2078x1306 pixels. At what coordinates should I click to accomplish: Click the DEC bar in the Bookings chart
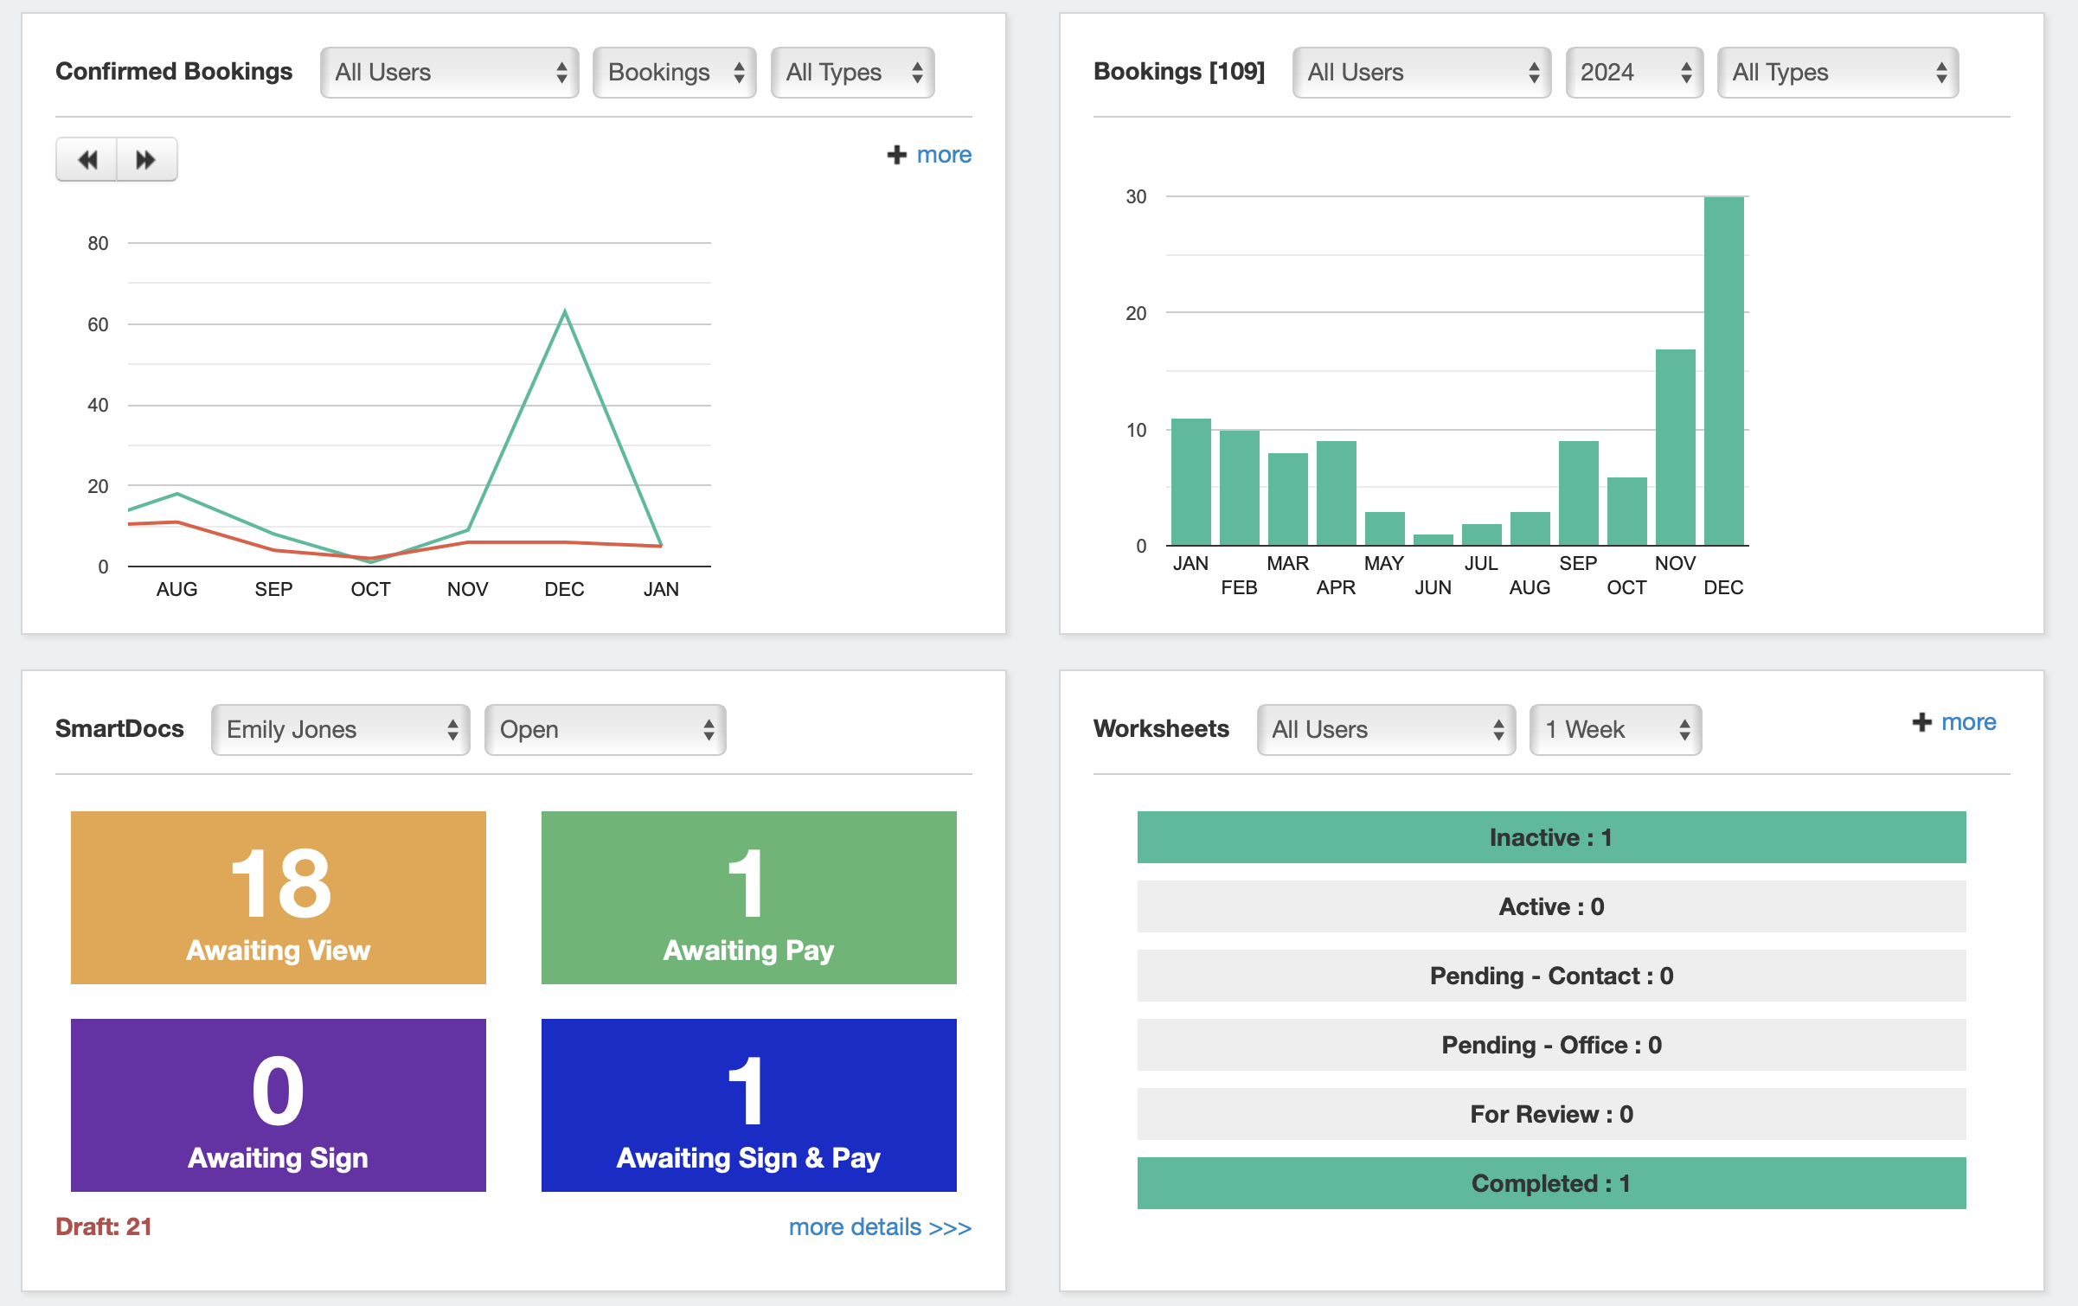click(x=1723, y=372)
